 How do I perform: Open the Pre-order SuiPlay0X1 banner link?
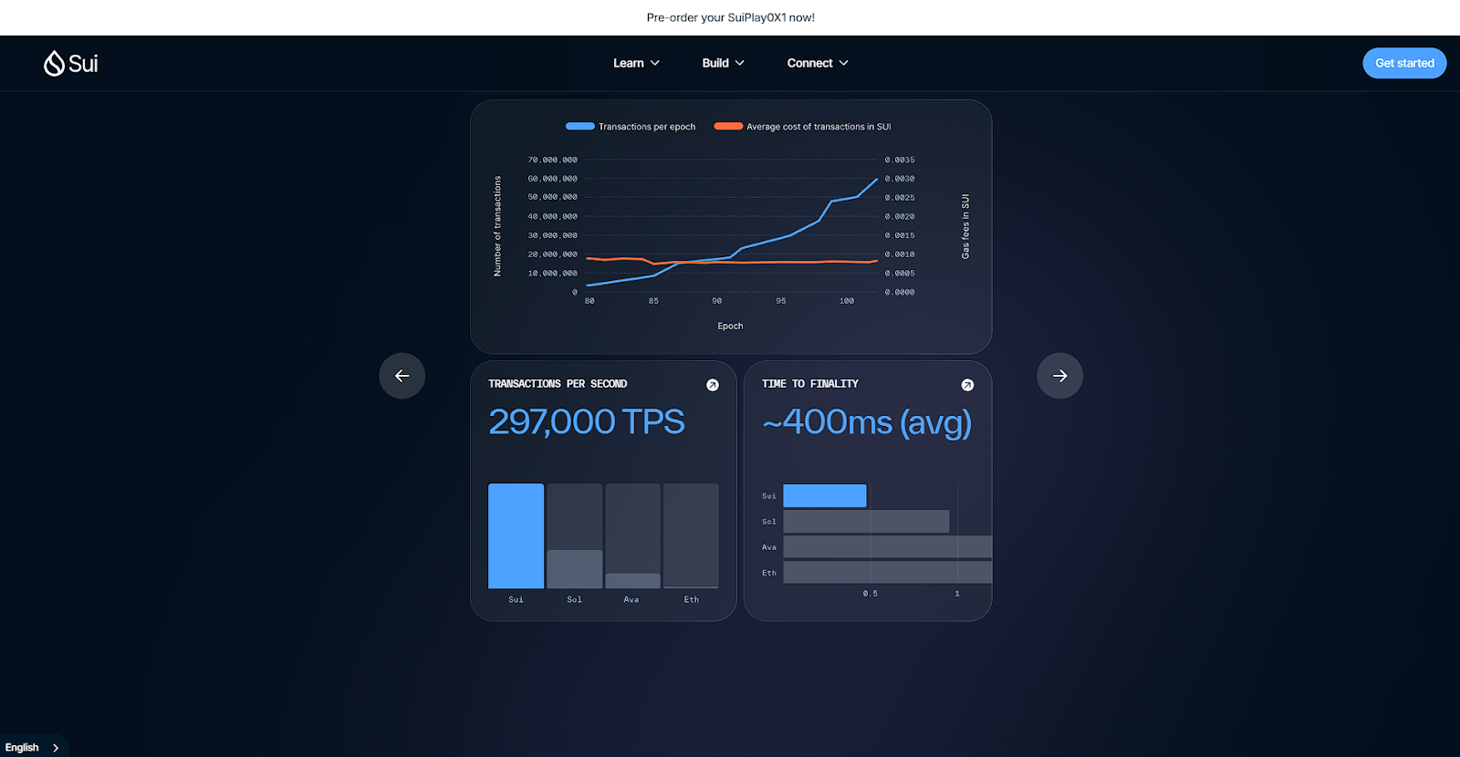click(730, 17)
